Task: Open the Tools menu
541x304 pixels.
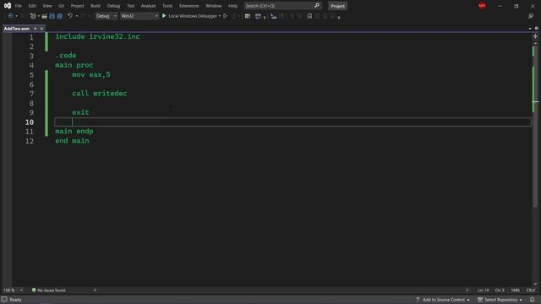Action: (167, 6)
